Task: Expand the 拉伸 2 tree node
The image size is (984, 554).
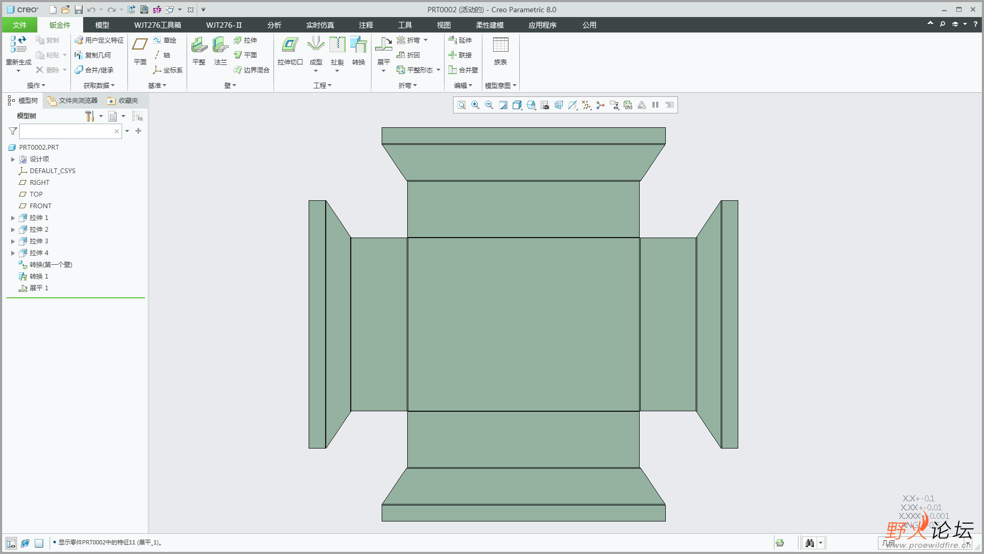Action: (13, 230)
